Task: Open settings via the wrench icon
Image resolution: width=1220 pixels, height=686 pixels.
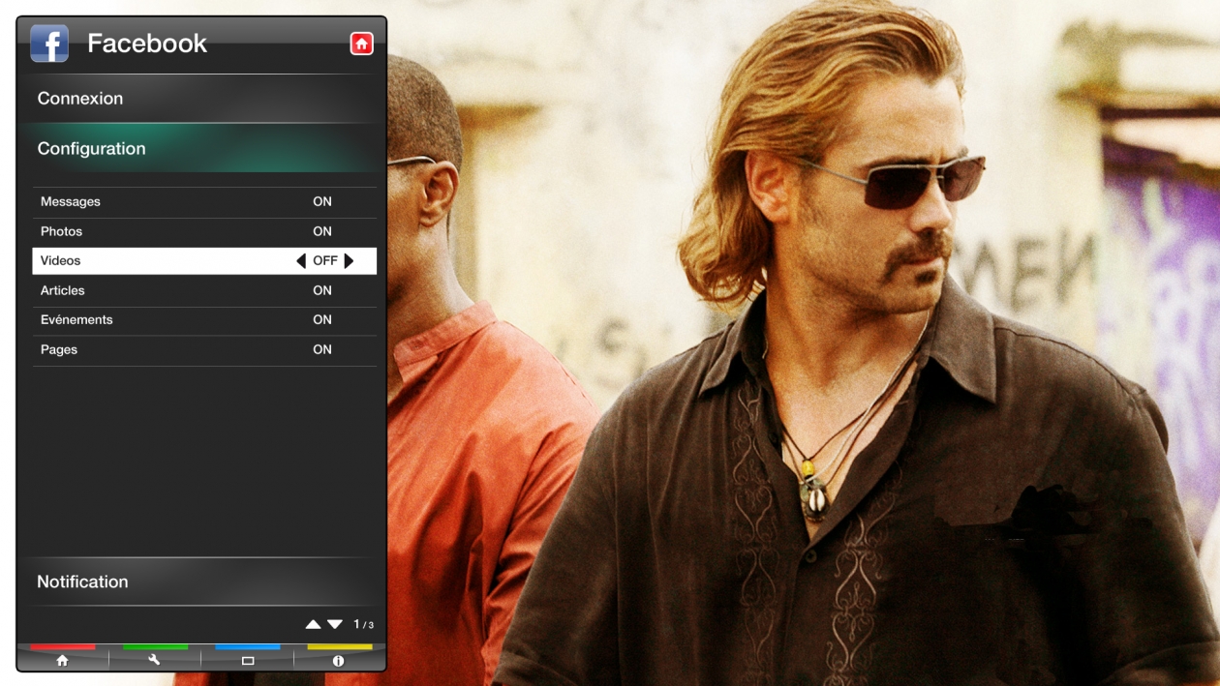Action: coord(154,660)
